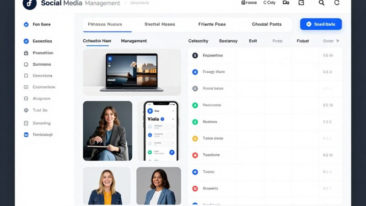This screenshot has width=366, height=206.
Task: Click the Fiokat column header
Action: click(303, 41)
